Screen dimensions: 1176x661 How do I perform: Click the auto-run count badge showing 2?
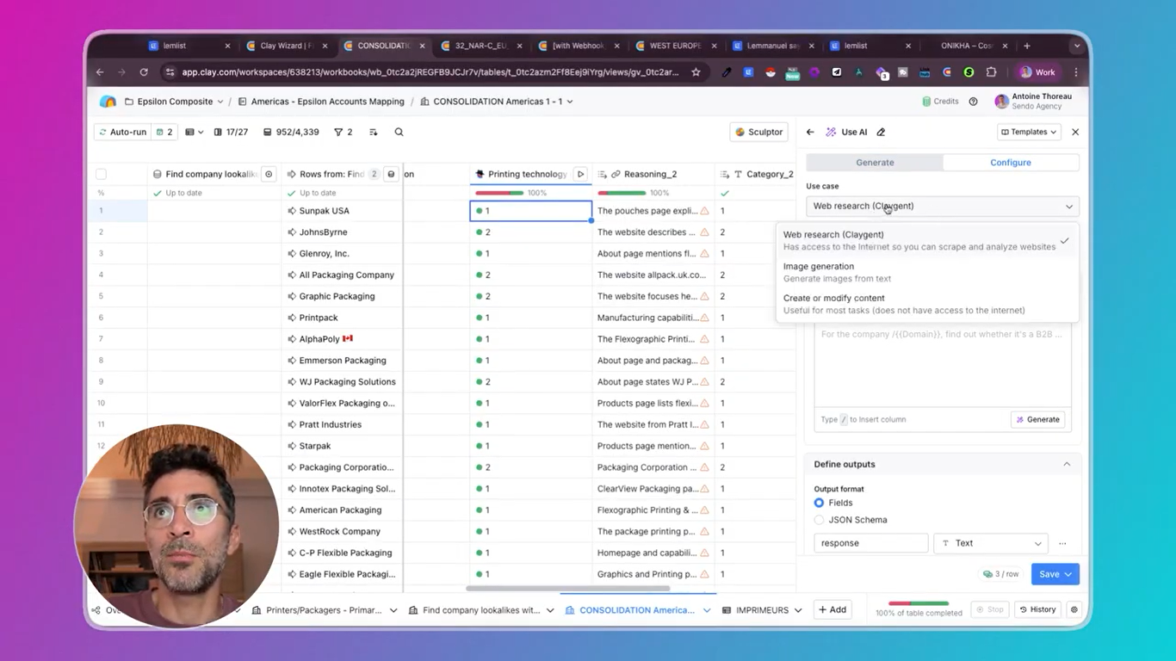[164, 132]
